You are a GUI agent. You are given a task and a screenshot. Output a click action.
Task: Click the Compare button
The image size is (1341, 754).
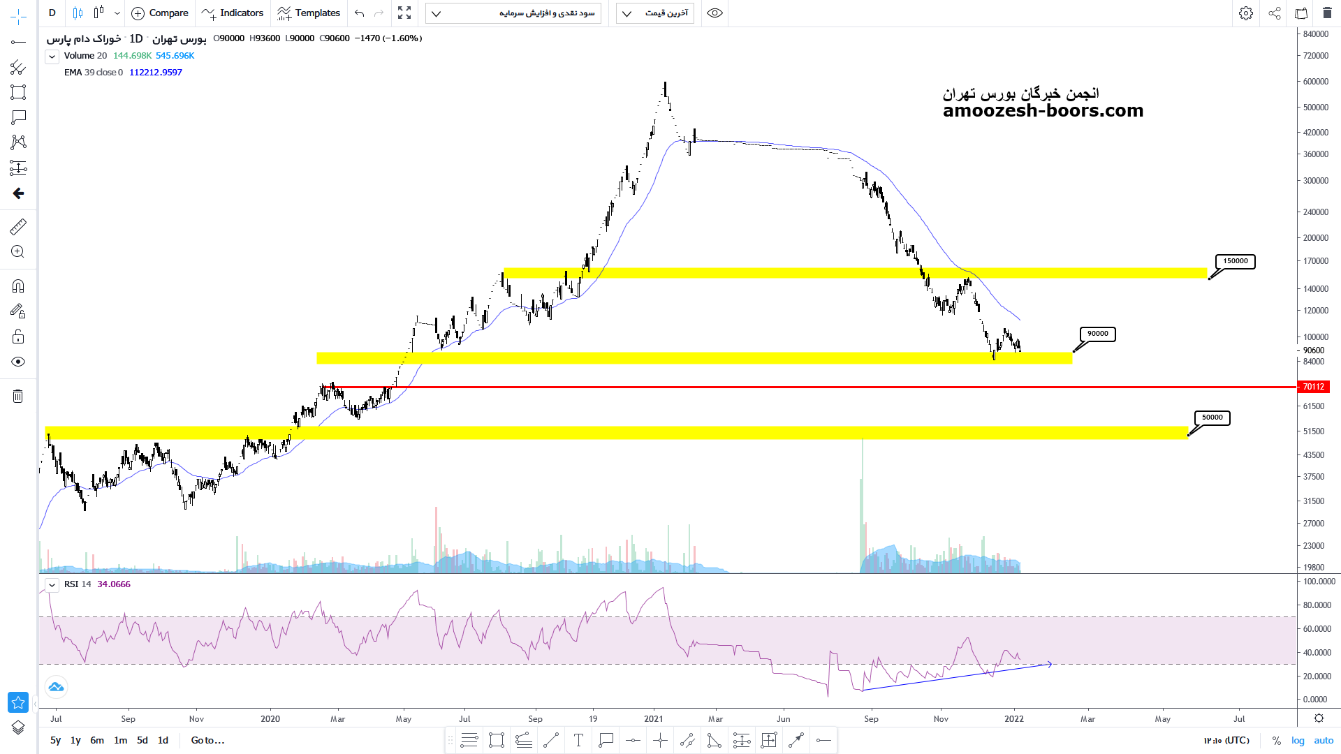[x=160, y=13]
